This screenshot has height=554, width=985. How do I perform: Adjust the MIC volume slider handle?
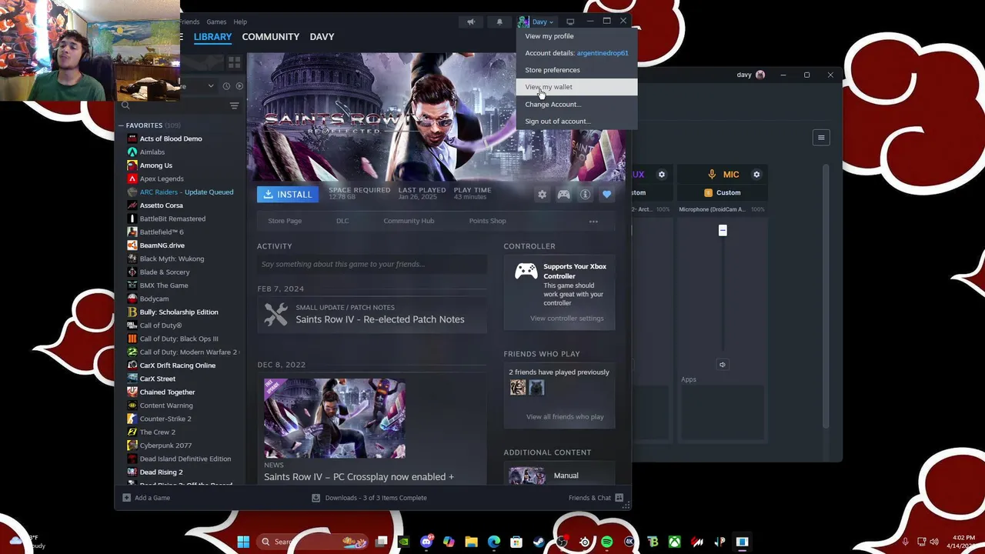(723, 230)
